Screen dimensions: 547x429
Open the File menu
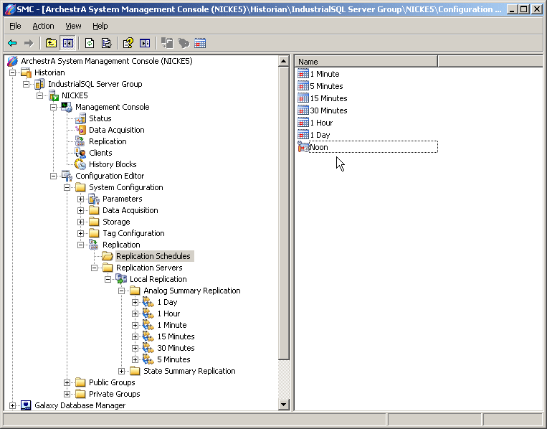pyautogui.click(x=15, y=26)
